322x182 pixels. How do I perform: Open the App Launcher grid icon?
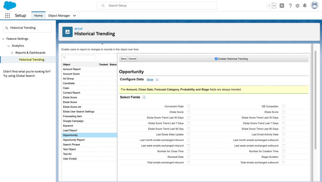click(x=8, y=15)
